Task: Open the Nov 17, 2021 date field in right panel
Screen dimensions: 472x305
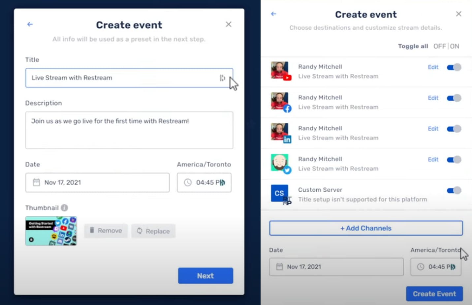Action: 336,267
